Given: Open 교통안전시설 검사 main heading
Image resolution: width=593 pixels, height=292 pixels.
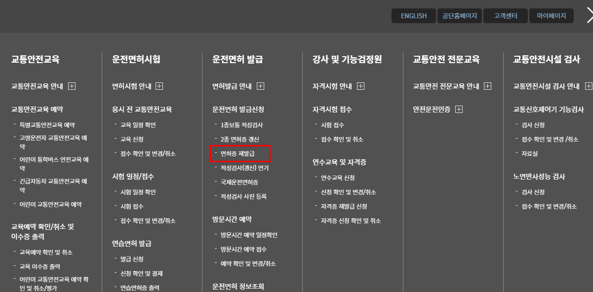Looking at the screenshot, I should pyautogui.click(x=547, y=60).
